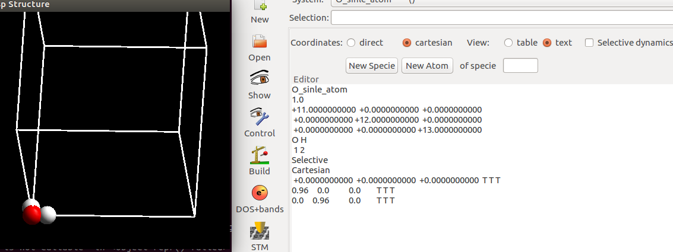Enable the Selective dynamics checkbox
This screenshot has height=252, width=673.
tap(589, 43)
